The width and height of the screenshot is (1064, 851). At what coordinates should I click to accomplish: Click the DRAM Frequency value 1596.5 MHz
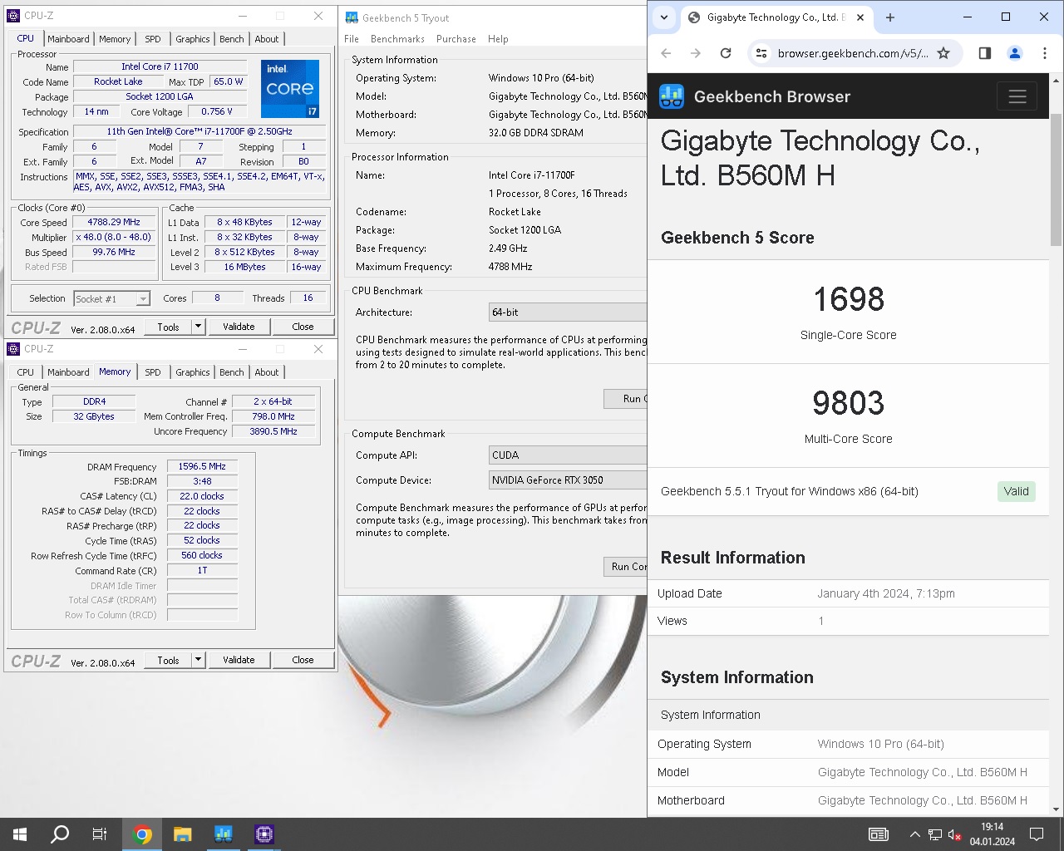(x=202, y=467)
